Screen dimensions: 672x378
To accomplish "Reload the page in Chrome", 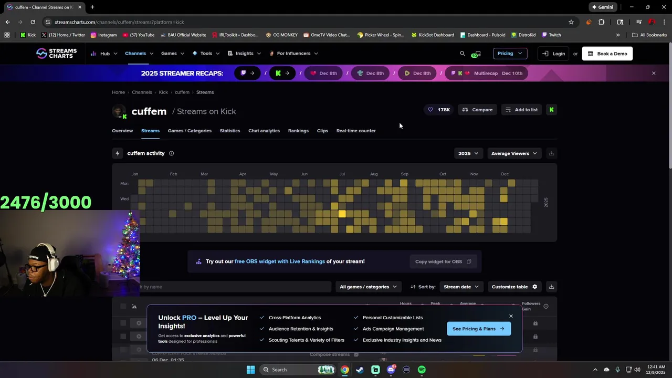I will coord(33,22).
